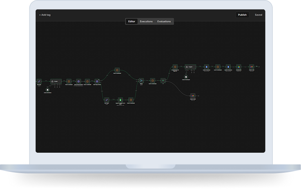Click the Publish button
This screenshot has height=190, width=301.
pyautogui.click(x=242, y=15)
